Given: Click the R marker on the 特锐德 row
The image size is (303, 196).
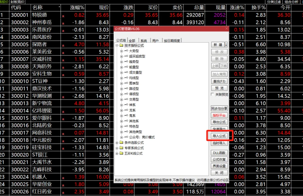Looking at the screenshot, I should (63, 17).
